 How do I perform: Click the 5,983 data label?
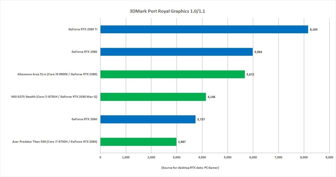tap(258, 52)
